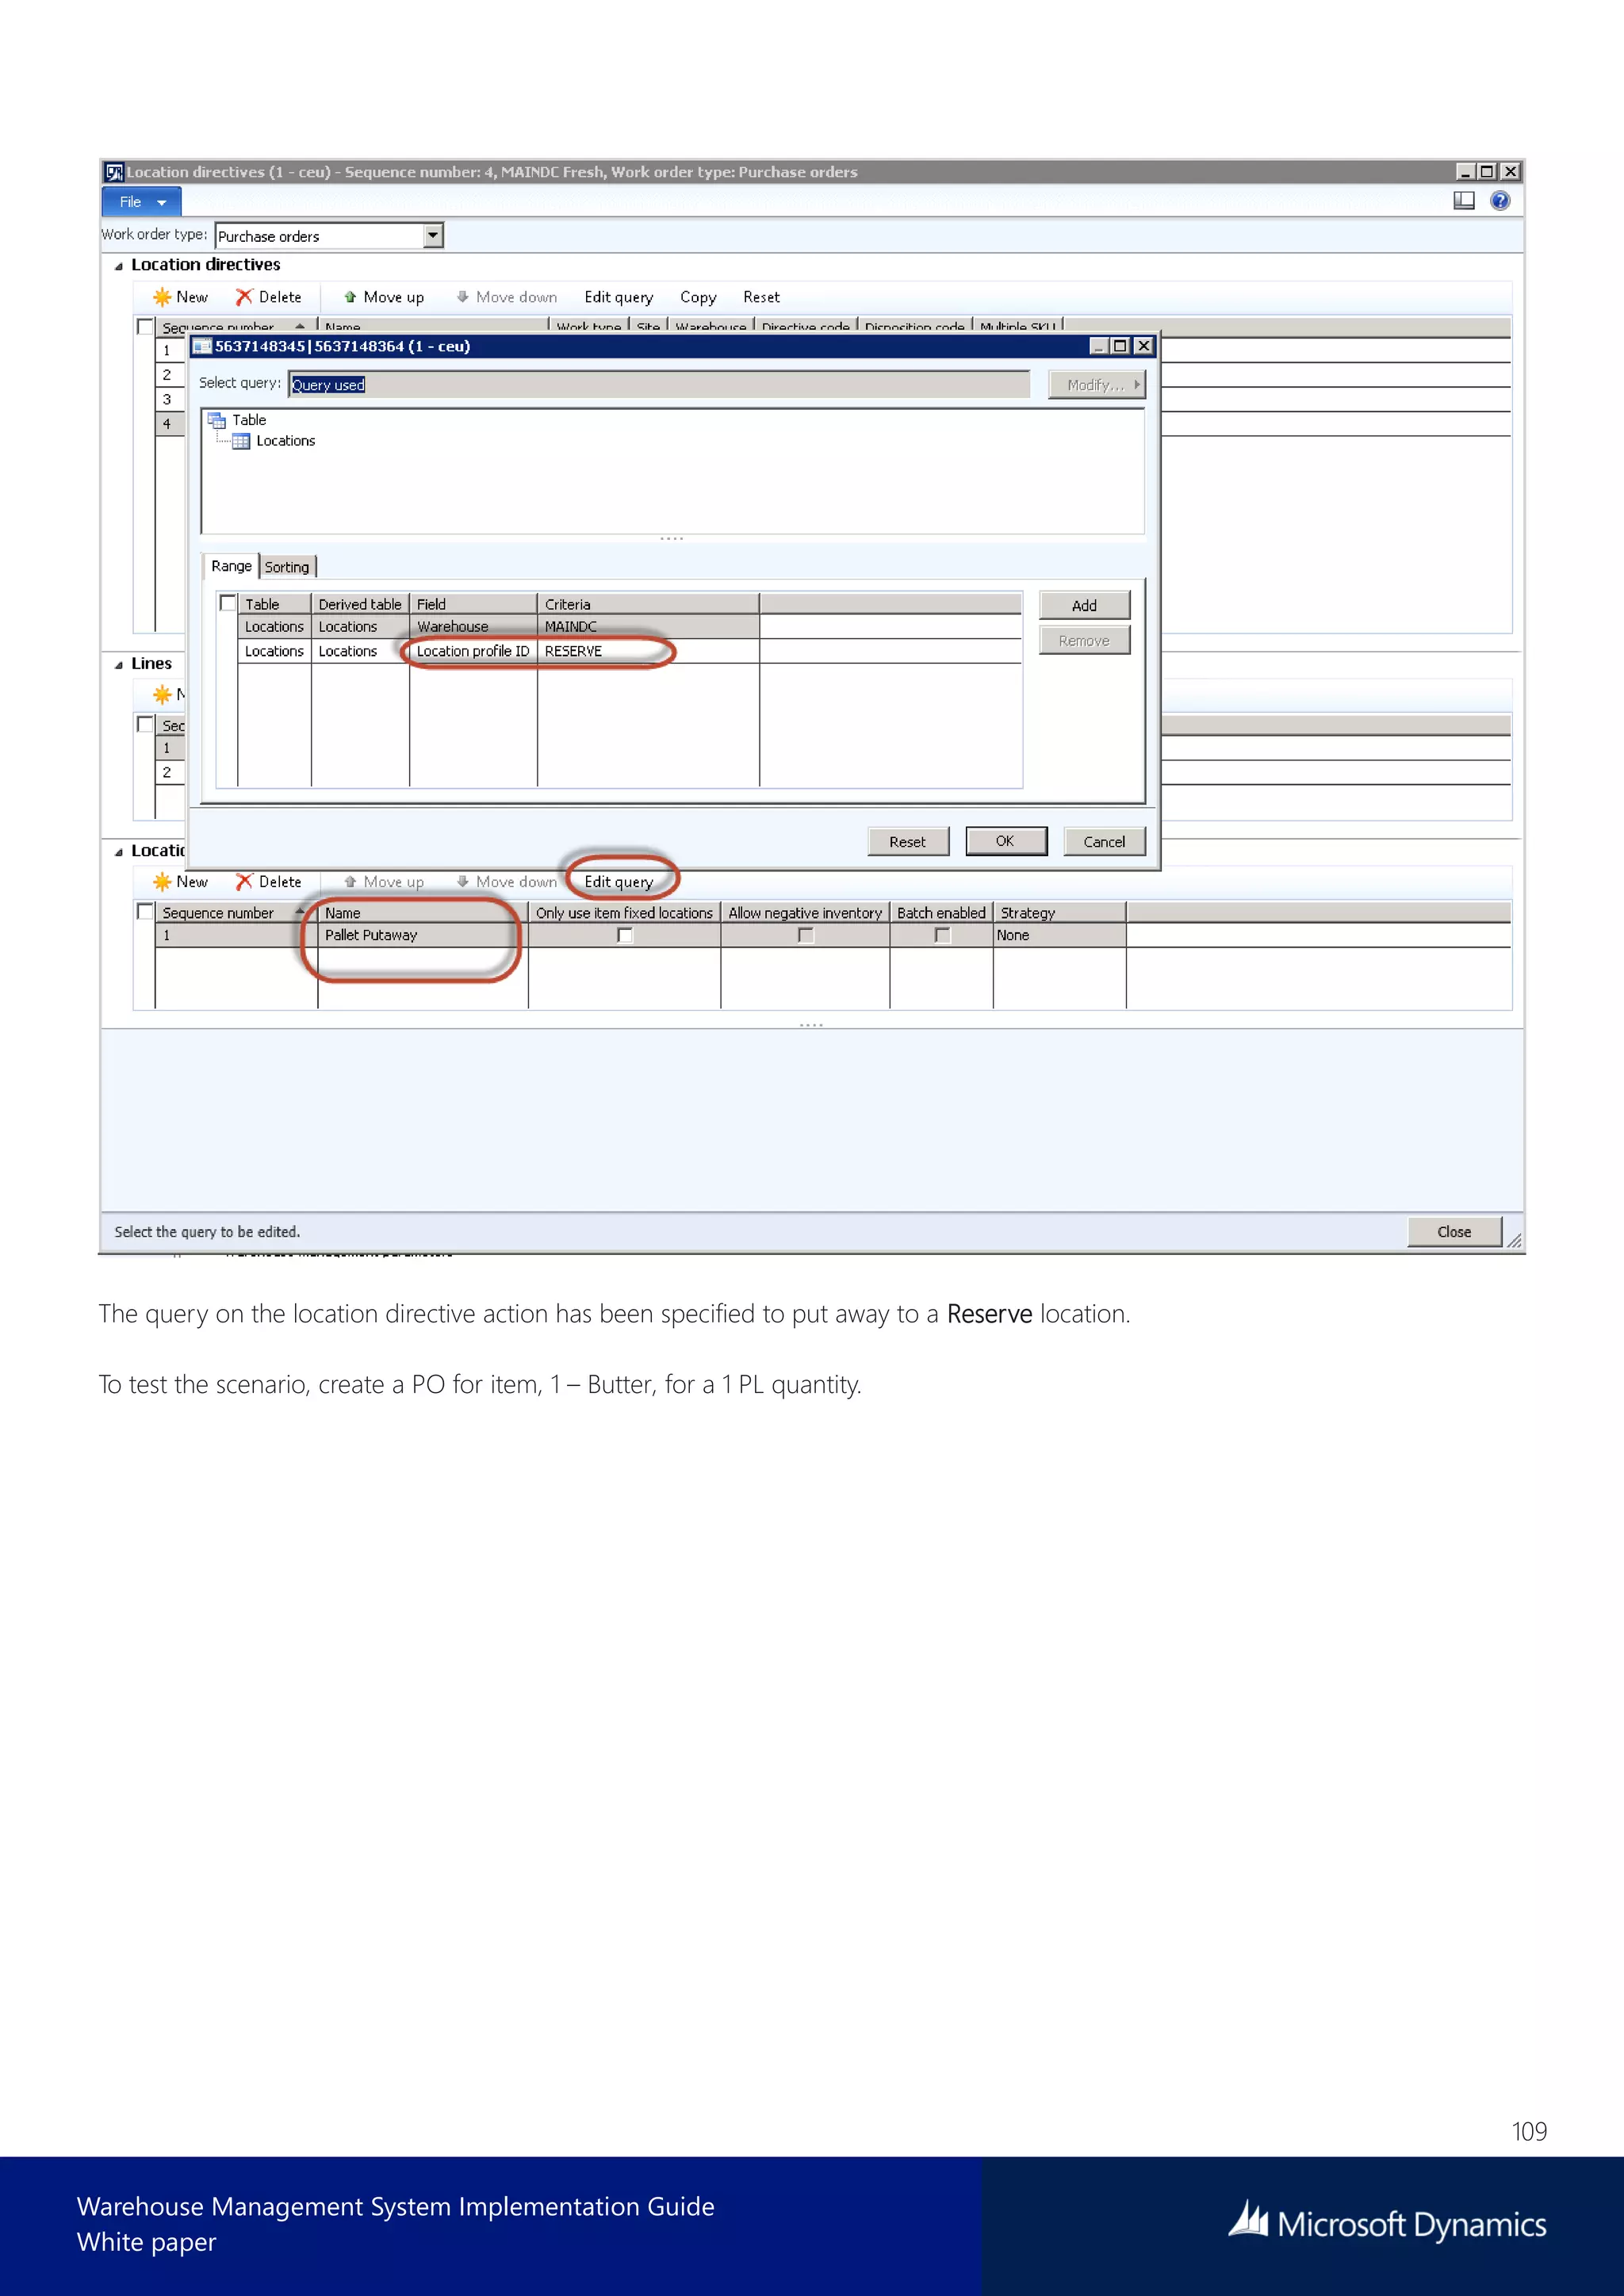Select sequence row 1 in Location directives grid

pos(170,350)
